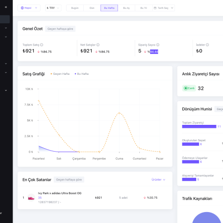Toggle the Bu Hafta chart legend series
The image size is (223, 223).
click(x=82, y=74)
